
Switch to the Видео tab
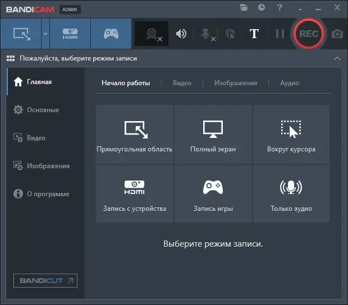coord(182,83)
